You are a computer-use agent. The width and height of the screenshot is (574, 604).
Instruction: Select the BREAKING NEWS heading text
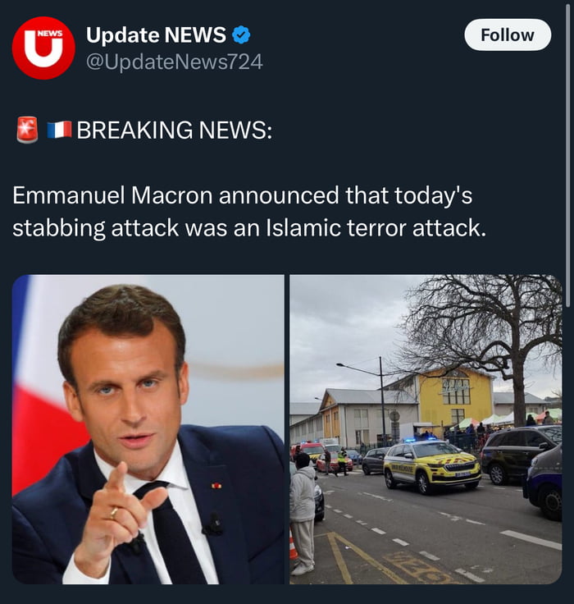pyautogui.click(x=174, y=130)
